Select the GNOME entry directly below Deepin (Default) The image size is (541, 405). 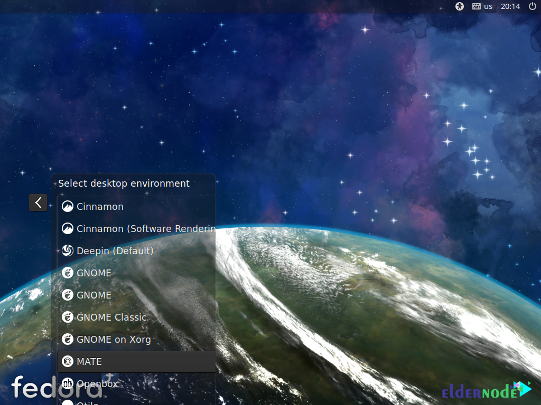[x=136, y=273]
